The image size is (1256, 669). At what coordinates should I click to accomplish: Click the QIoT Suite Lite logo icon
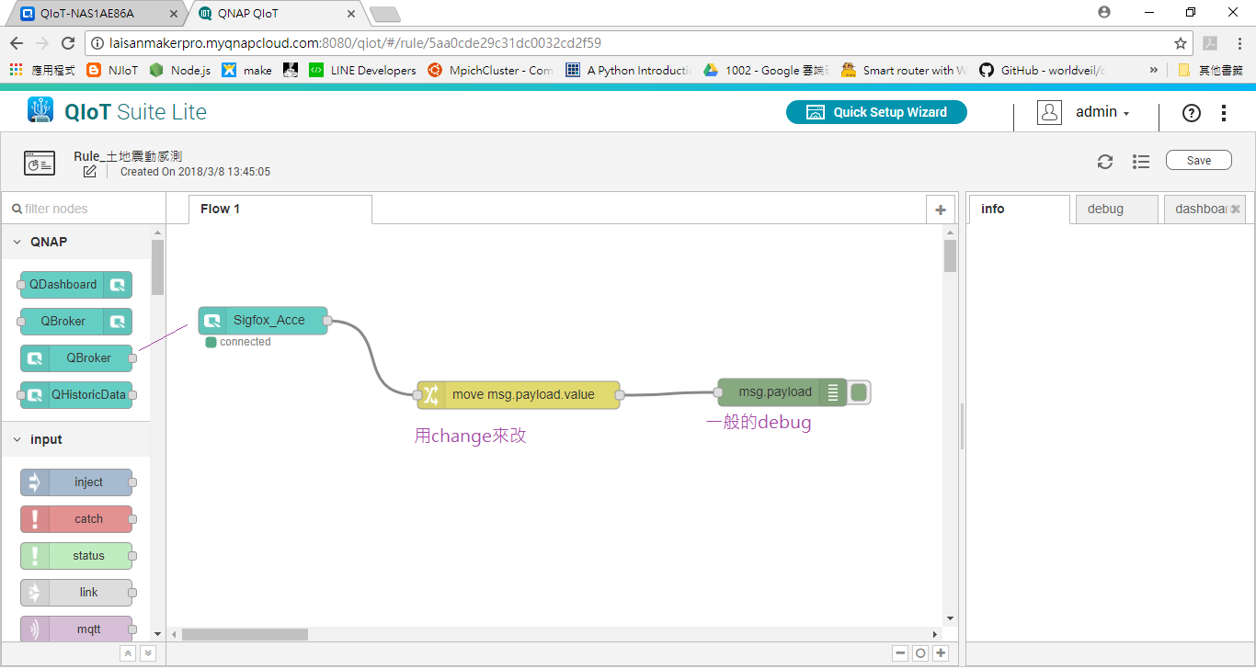[40, 110]
